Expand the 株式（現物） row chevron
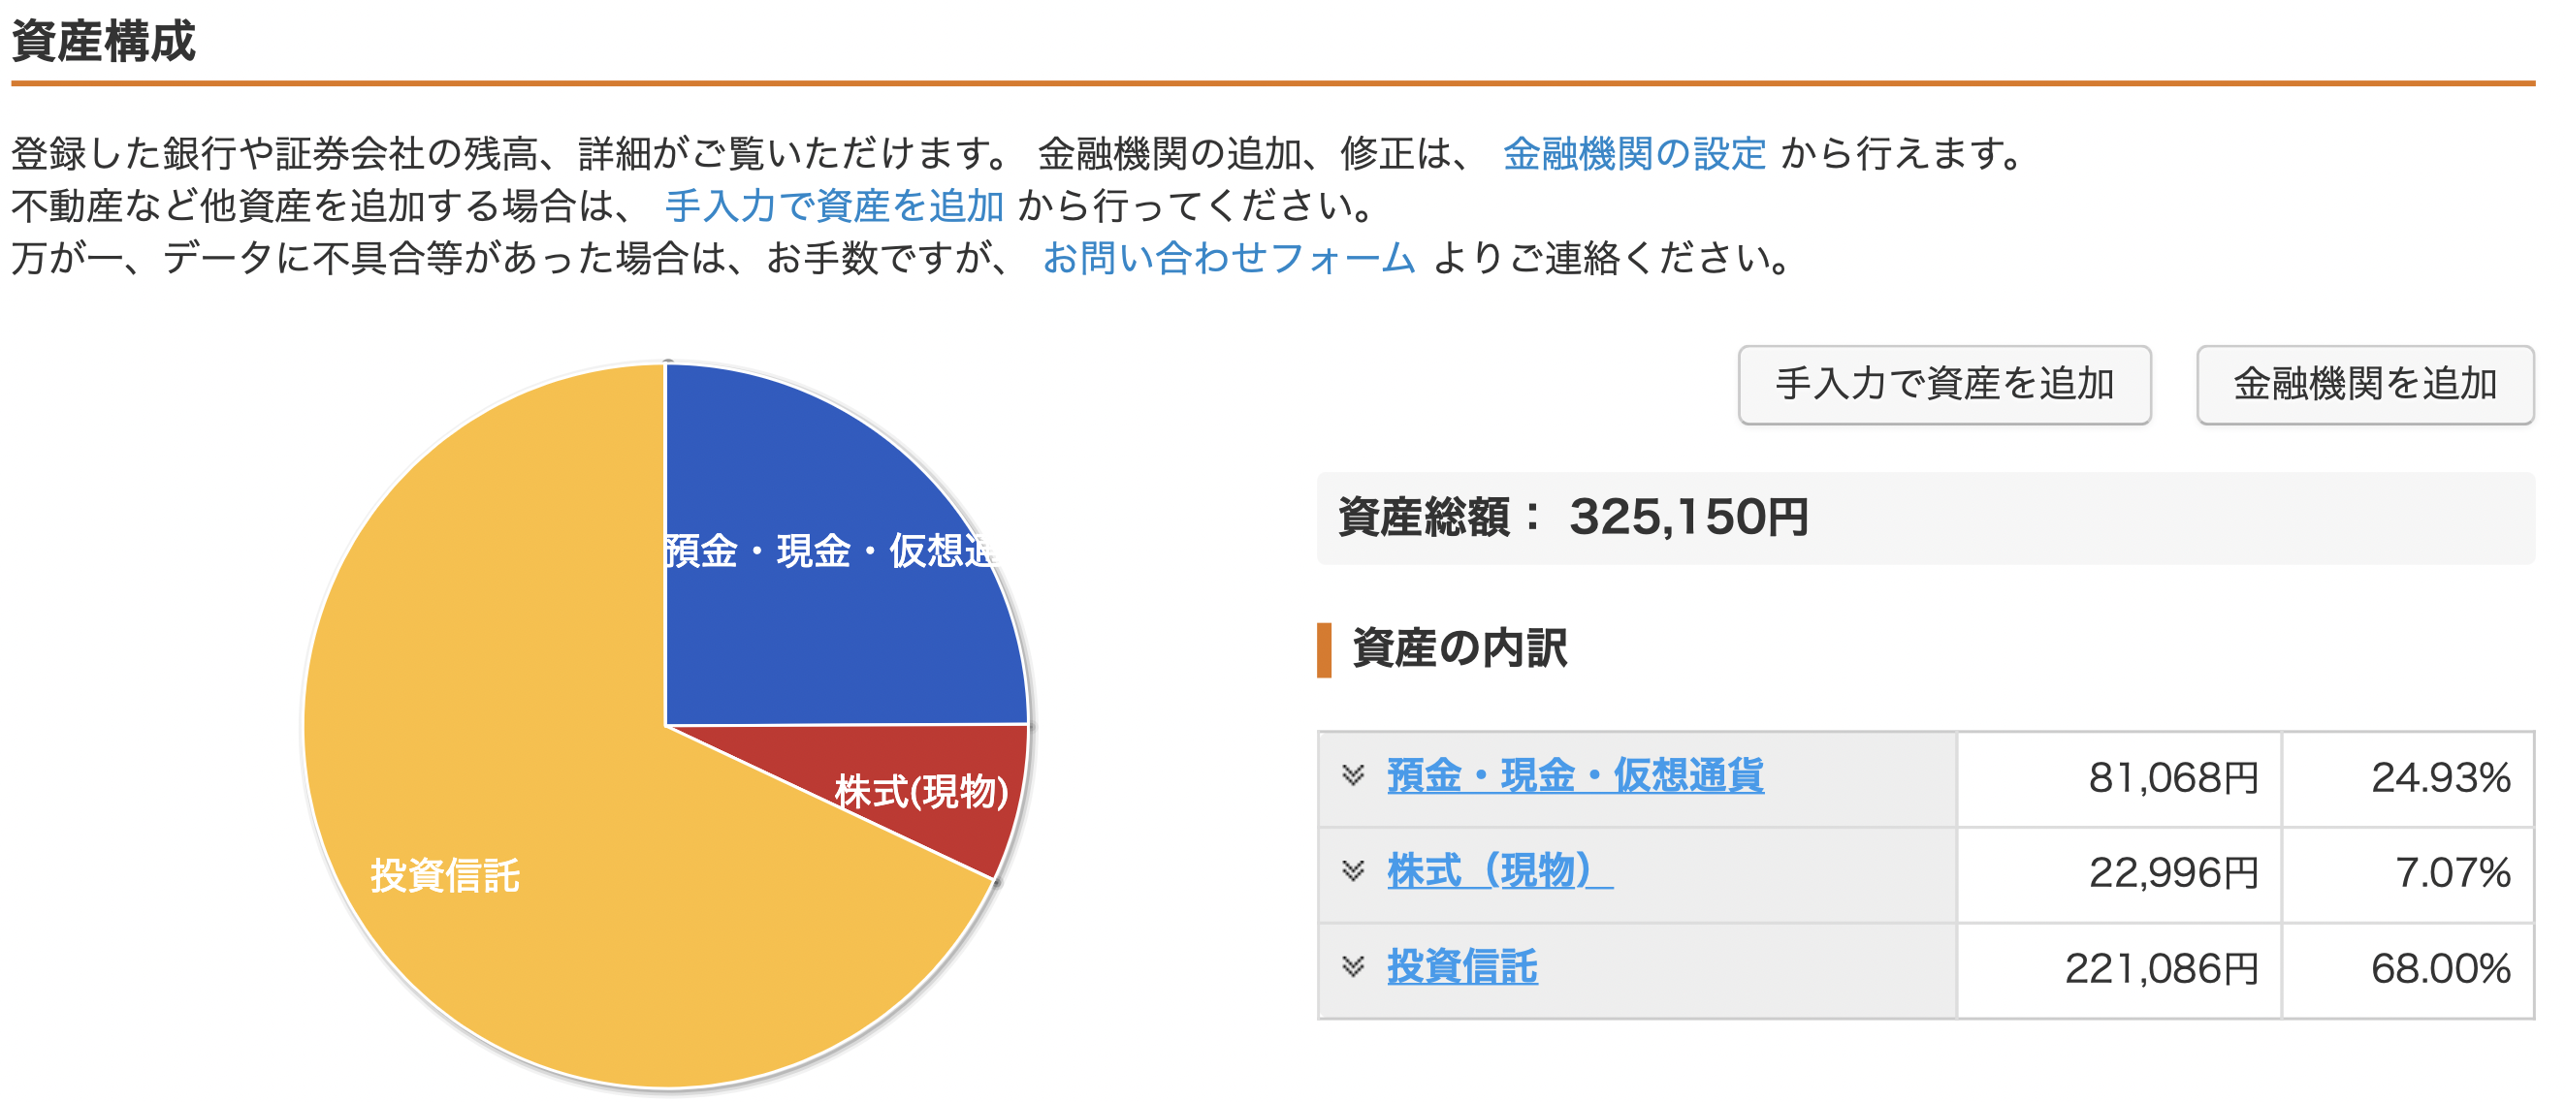 pyautogui.click(x=1352, y=872)
